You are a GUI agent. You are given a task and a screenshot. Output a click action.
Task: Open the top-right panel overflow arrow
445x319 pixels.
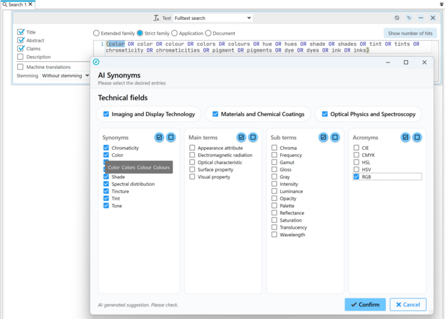(x=441, y=4)
